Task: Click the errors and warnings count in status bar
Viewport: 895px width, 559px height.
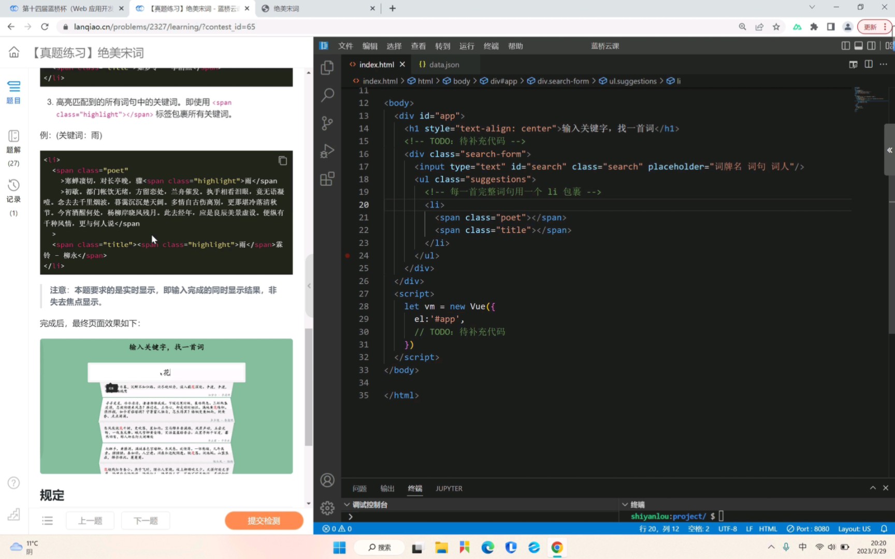Action: pyautogui.click(x=337, y=528)
